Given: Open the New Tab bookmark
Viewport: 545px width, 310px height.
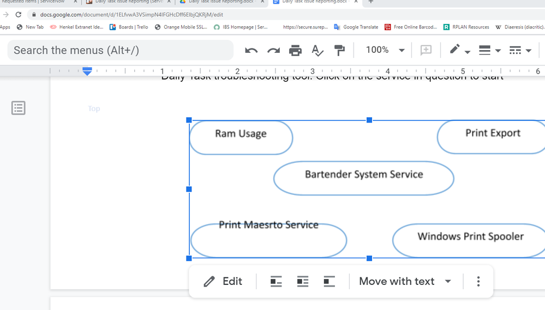Looking at the screenshot, I should tap(30, 27).
